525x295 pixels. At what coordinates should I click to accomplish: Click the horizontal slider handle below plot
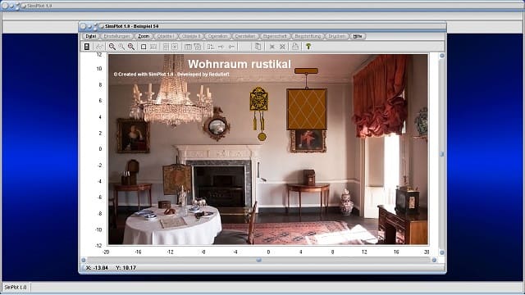click(x=258, y=260)
